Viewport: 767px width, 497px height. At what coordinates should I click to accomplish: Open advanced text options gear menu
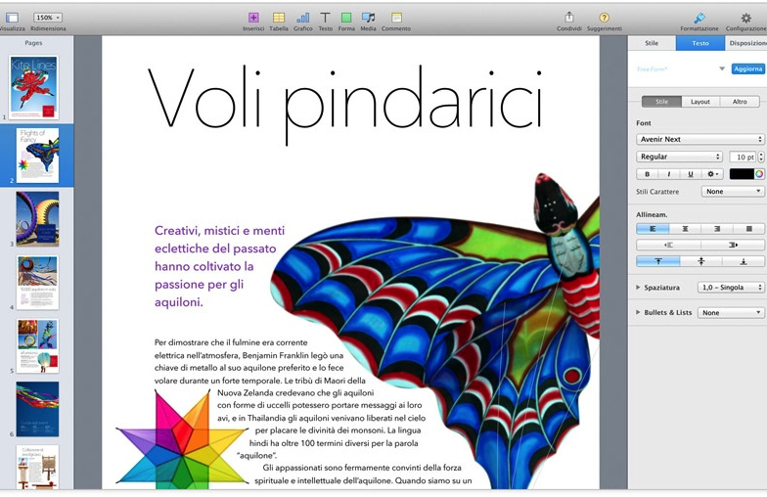[712, 174]
